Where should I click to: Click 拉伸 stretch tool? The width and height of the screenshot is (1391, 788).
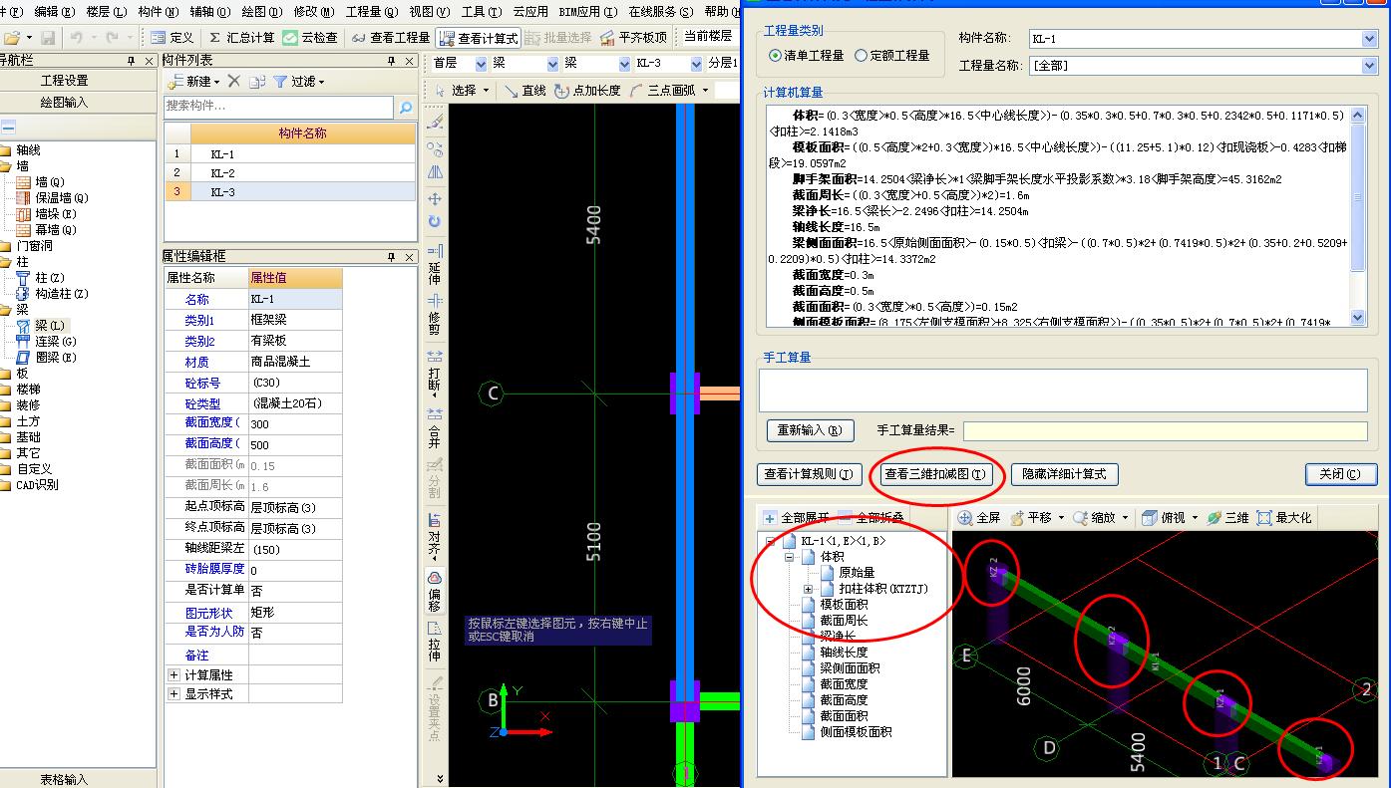(x=434, y=642)
